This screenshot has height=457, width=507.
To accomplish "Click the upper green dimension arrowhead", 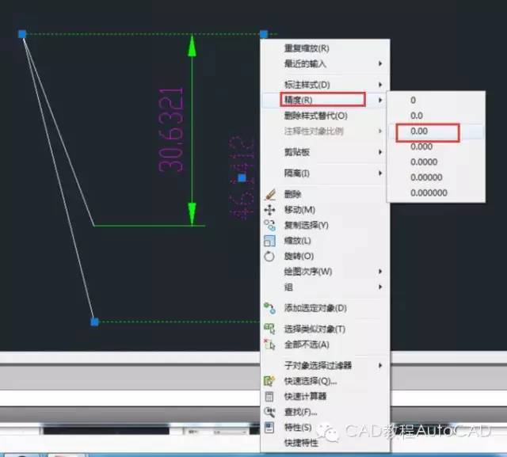I will (x=192, y=46).
